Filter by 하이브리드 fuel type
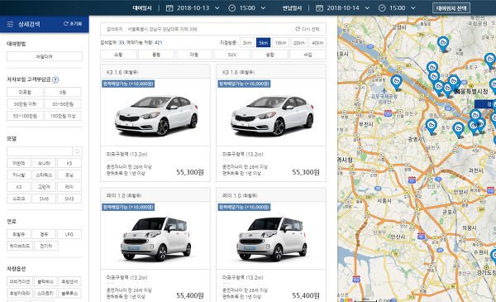The image size is (496, 302). point(20,246)
